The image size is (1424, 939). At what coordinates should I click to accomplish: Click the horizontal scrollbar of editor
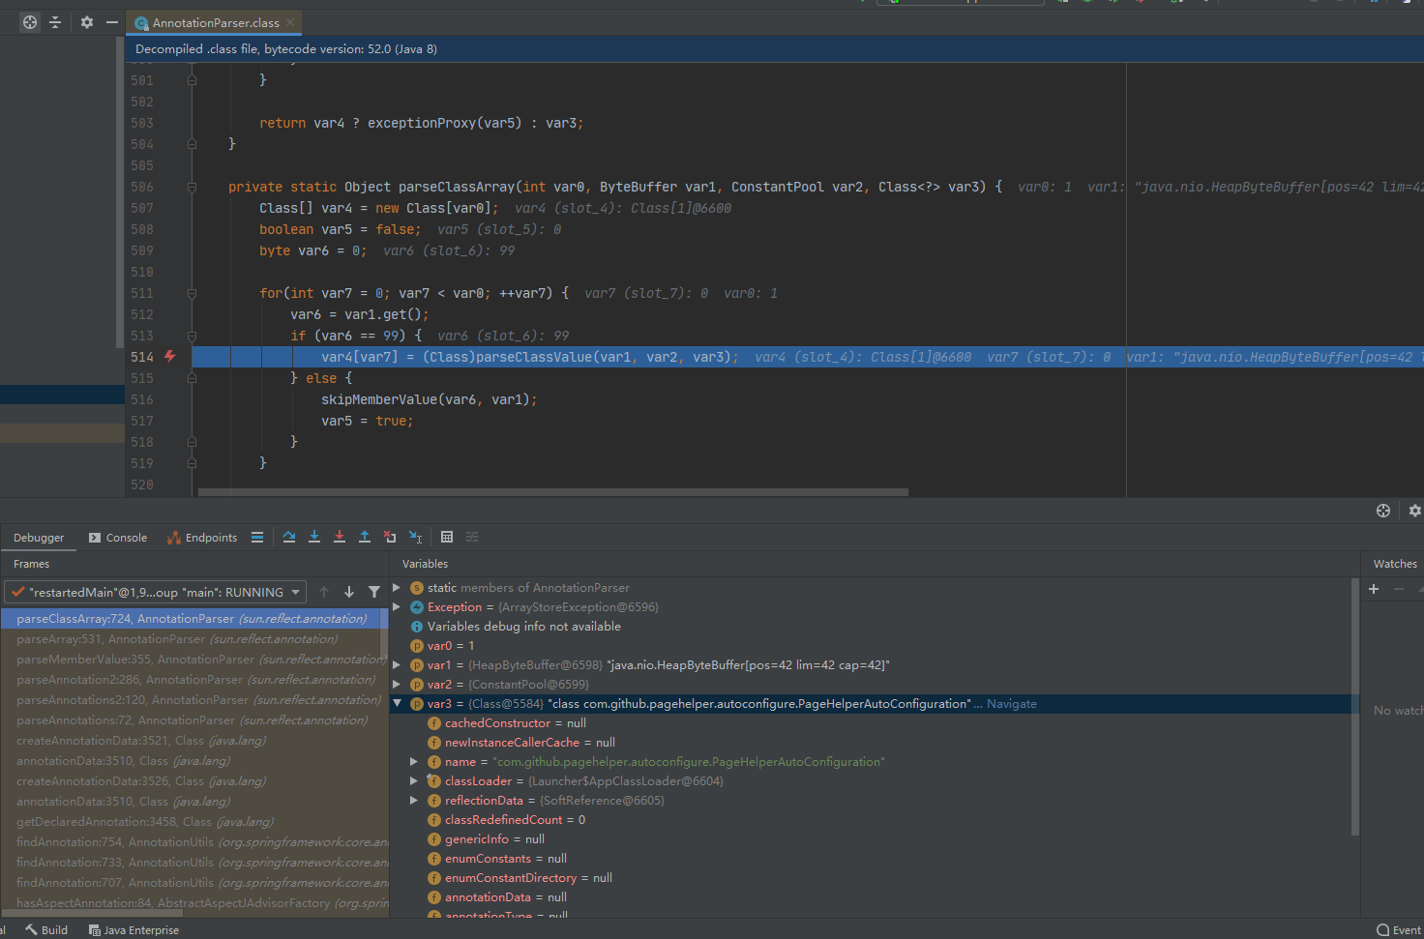pos(552,492)
